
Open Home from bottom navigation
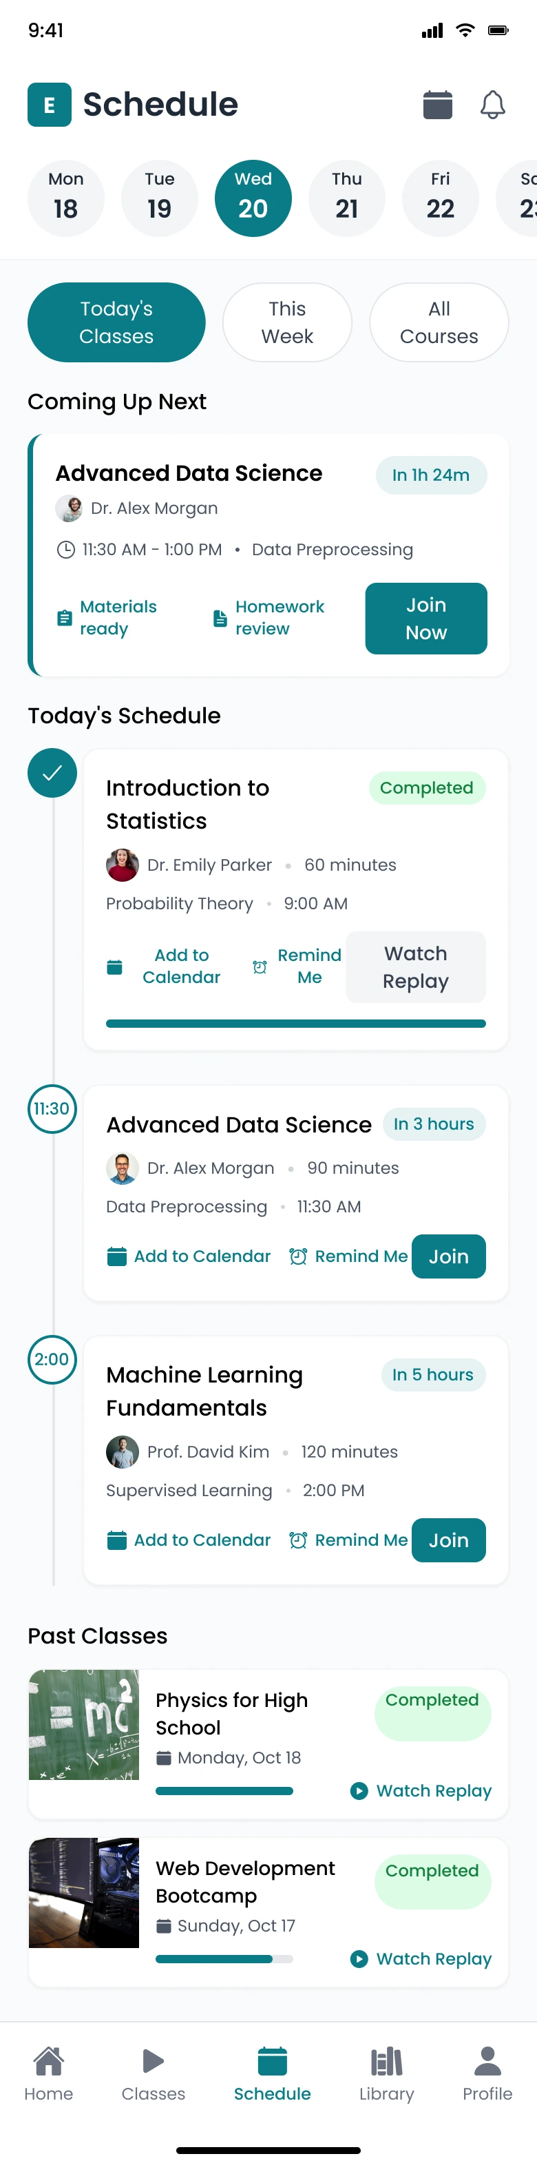(x=49, y=2073)
